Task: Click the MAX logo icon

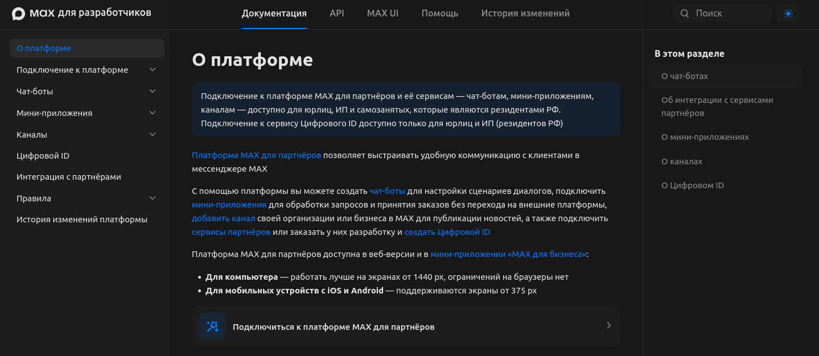Action: point(19,14)
